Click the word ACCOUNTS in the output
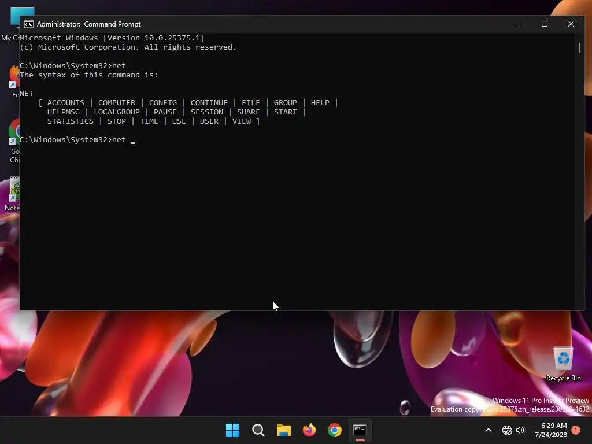Screen dimensions: 592x444 (66, 103)
